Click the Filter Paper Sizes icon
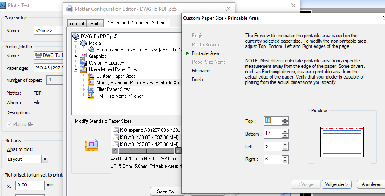This screenshot has height=196, width=385. (92, 89)
